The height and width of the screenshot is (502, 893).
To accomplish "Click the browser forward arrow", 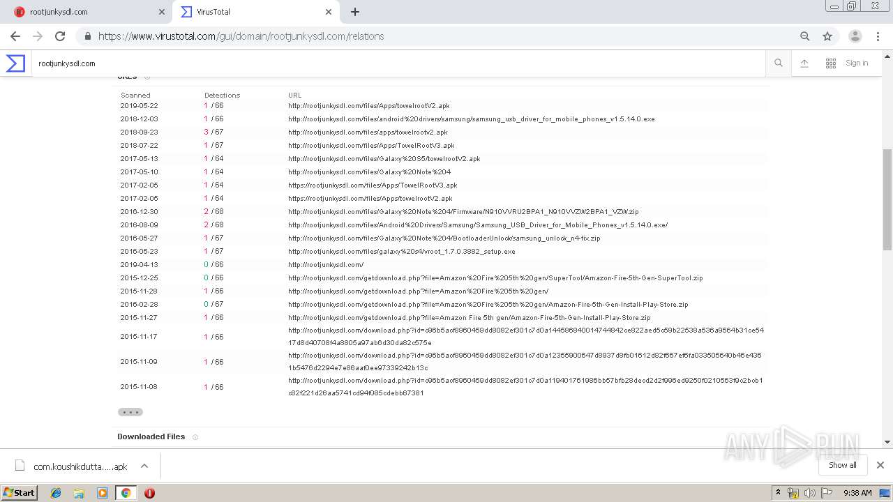I will pyautogui.click(x=38, y=36).
